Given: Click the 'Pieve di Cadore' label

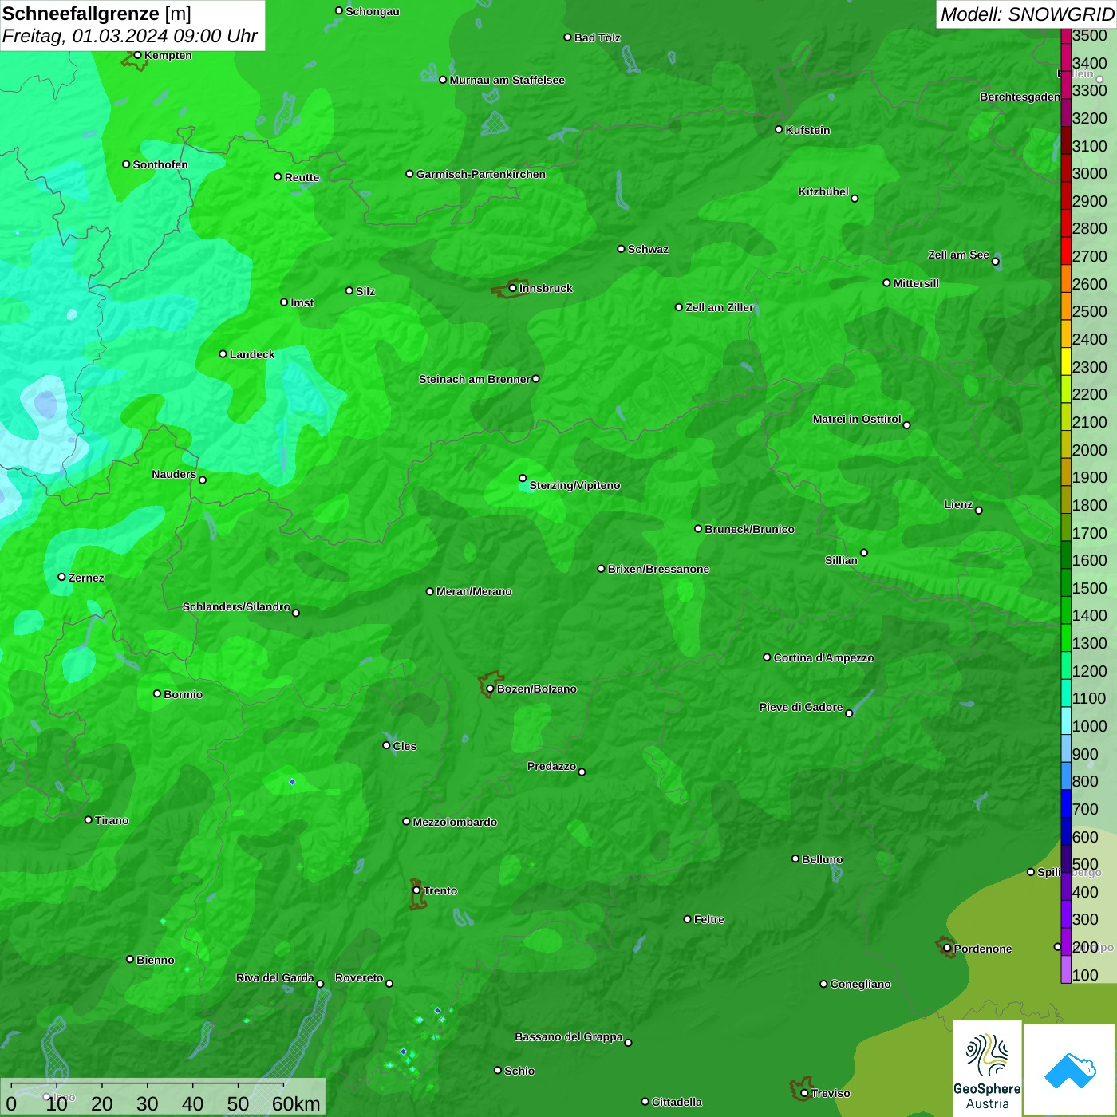Looking at the screenshot, I should pyautogui.click(x=801, y=707).
